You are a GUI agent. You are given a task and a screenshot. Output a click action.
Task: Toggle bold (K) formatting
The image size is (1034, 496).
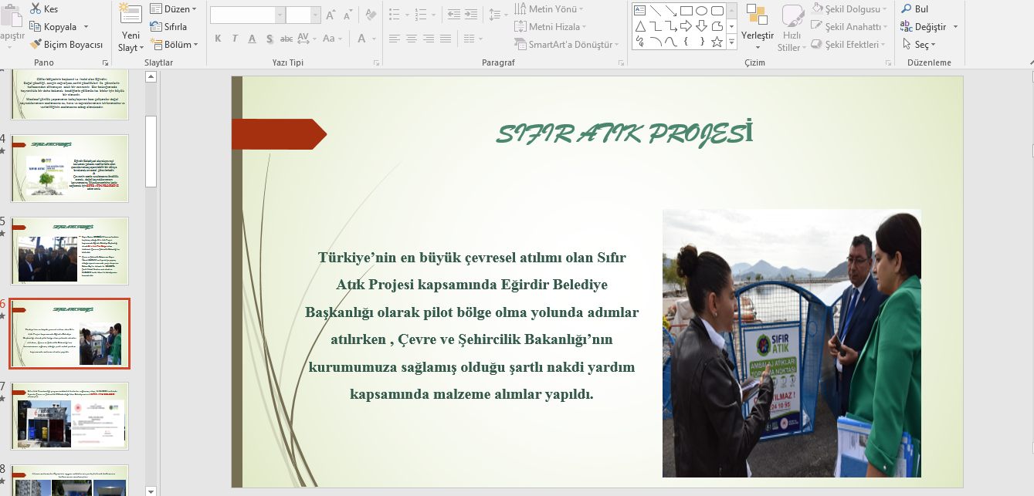(218, 39)
